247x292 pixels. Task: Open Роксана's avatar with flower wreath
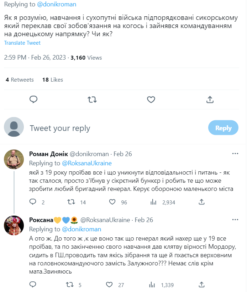[x=14, y=225]
